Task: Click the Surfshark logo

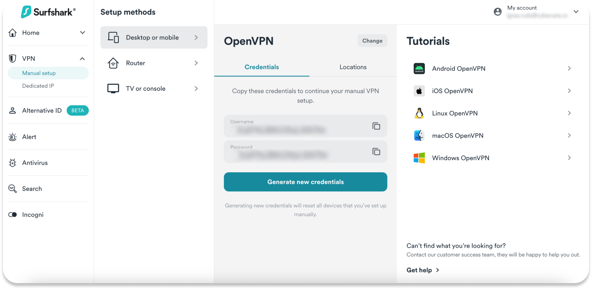Action: pyautogui.click(x=48, y=12)
